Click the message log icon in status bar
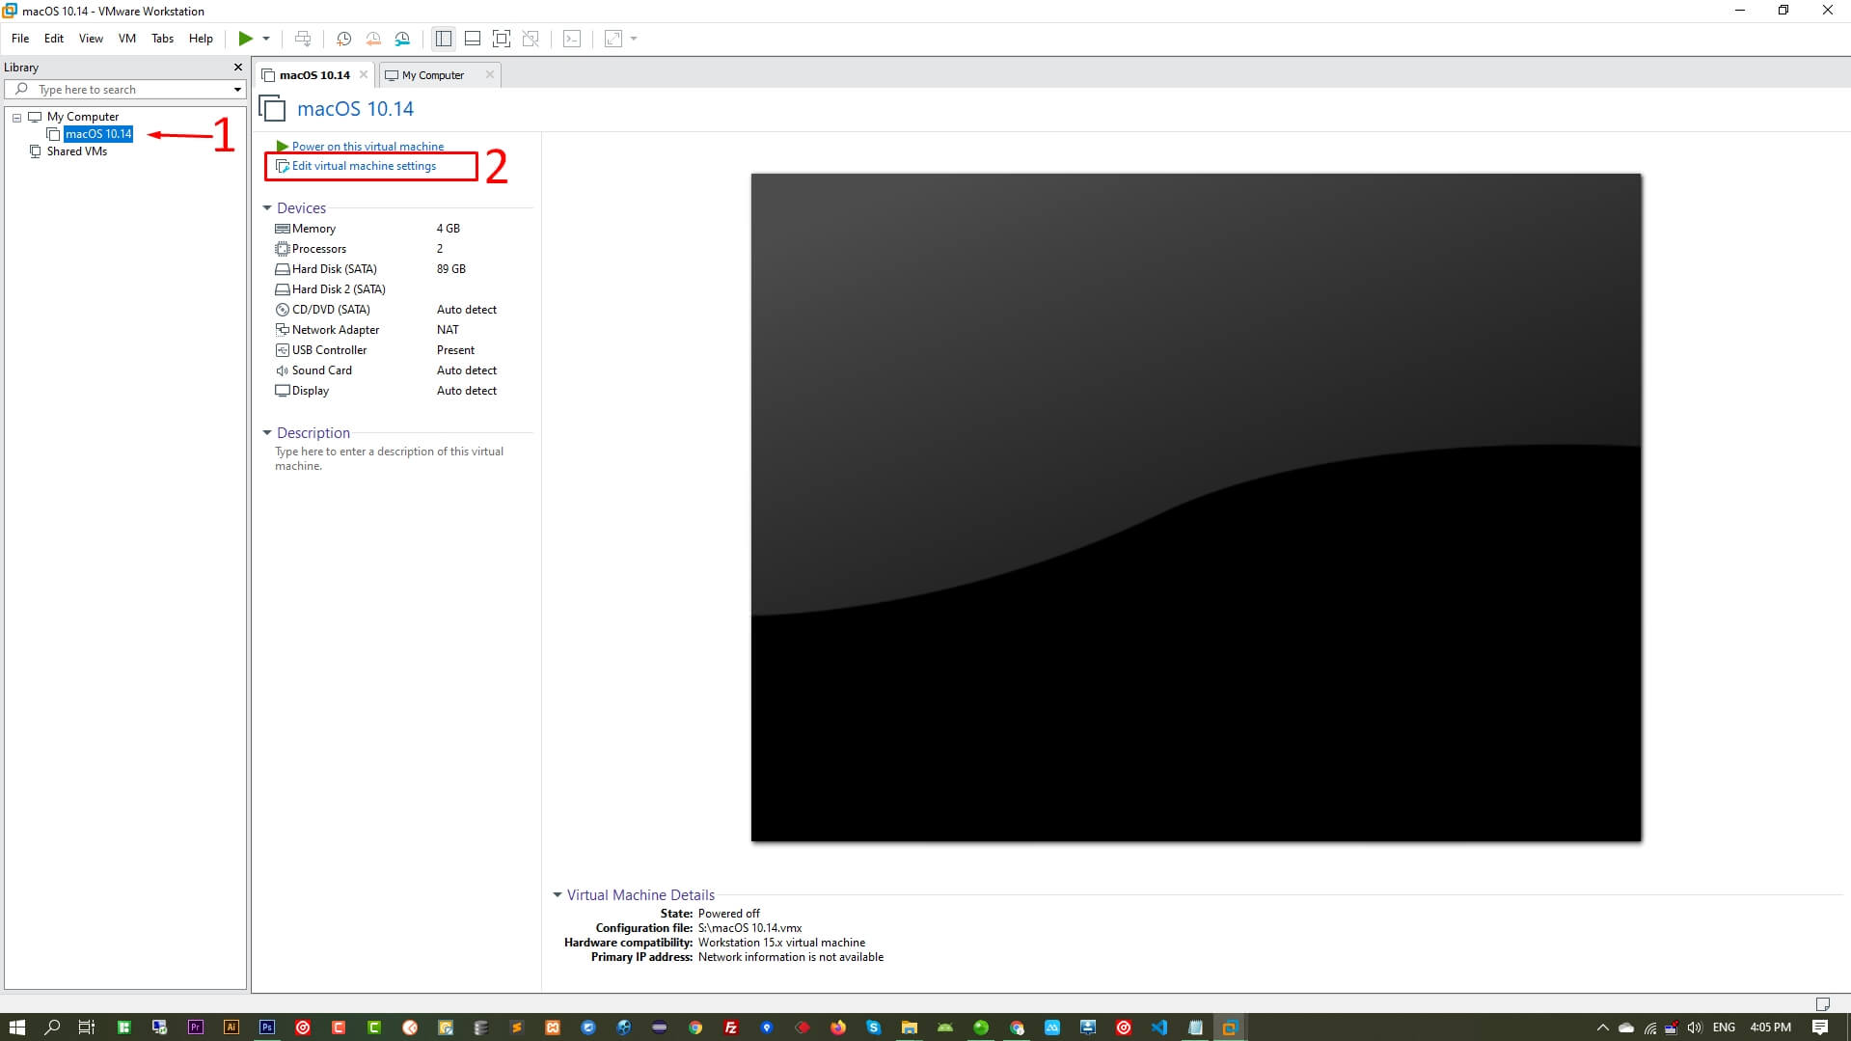Image resolution: width=1851 pixels, height=1041 pixels. [x=1822, y=1004]
